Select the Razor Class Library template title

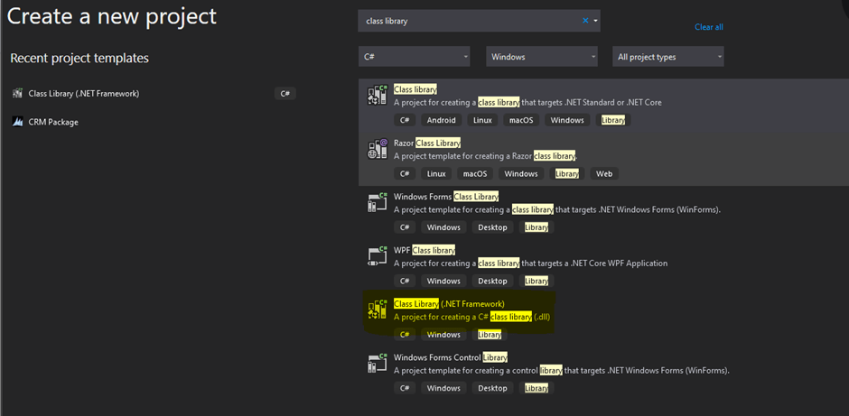427,143
